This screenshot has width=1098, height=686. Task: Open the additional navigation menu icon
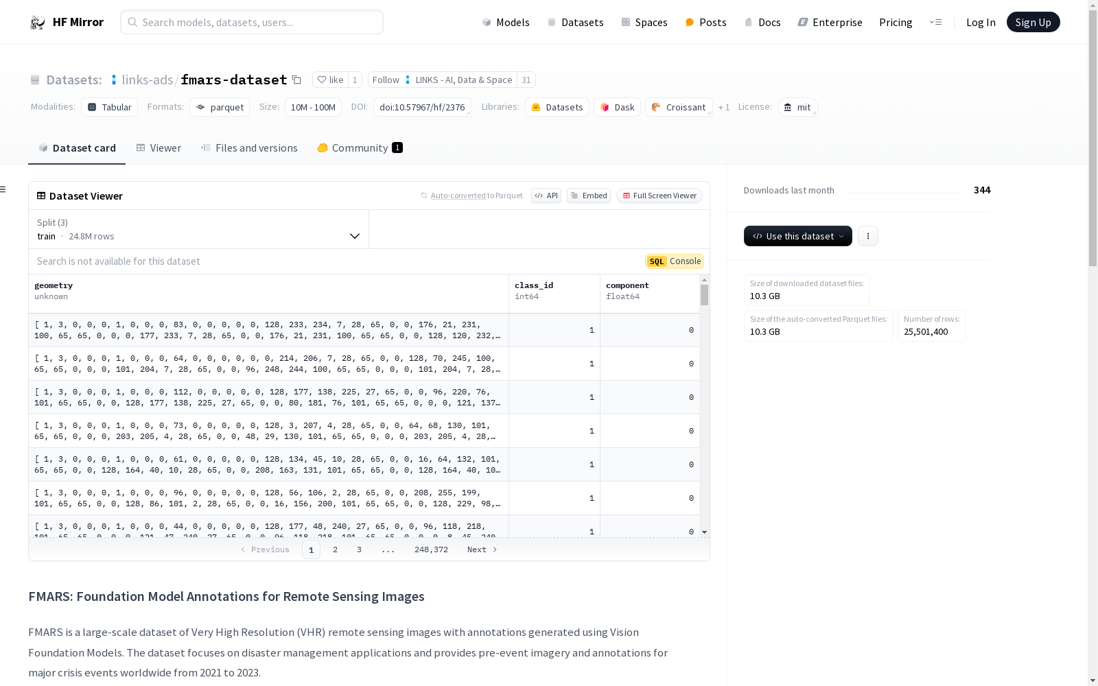coord(935,22)
